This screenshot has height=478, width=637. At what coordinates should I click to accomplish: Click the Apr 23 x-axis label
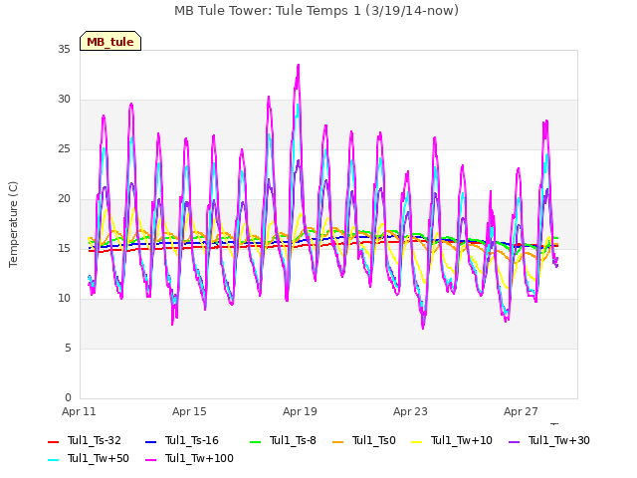410,411
